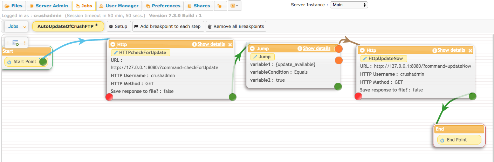Click the updateNow URL value
The width and height of the screenshot is (494, 162).
click(423, 66)
